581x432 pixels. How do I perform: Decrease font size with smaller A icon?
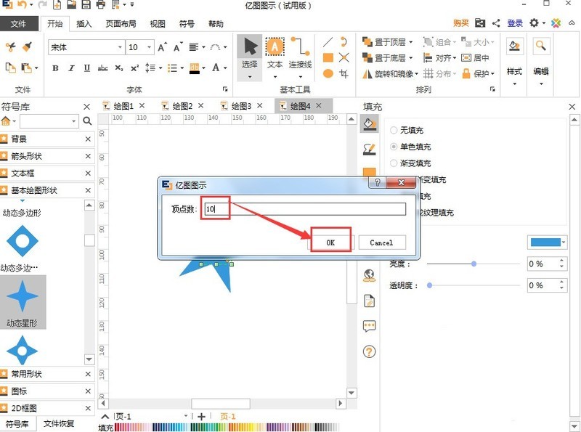tap(178, 47)
